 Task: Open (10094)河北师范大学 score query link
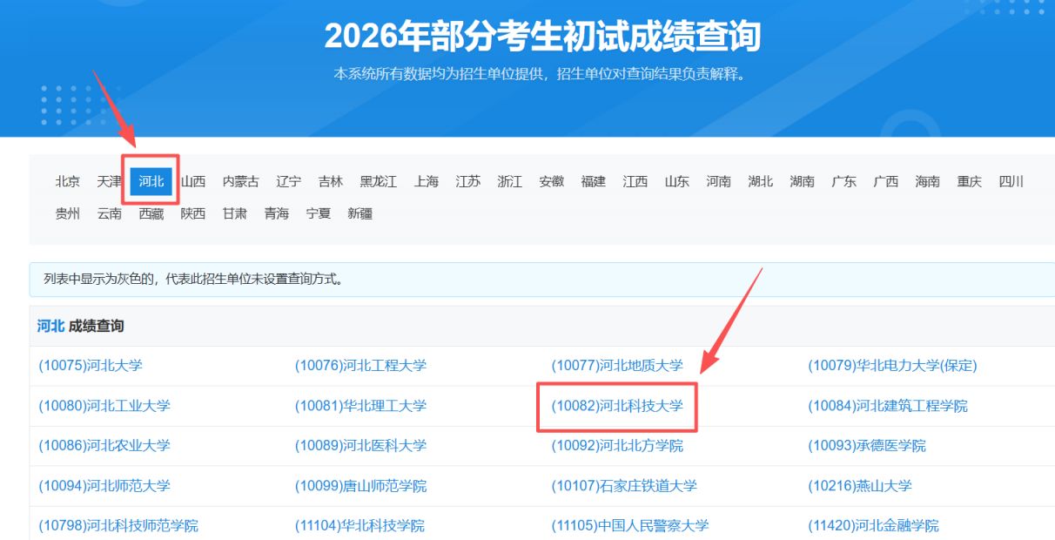point(104,486)
